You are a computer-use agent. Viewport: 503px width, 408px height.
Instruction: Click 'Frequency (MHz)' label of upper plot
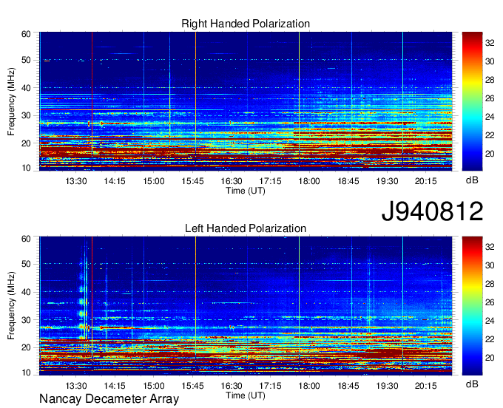(11, 101)
